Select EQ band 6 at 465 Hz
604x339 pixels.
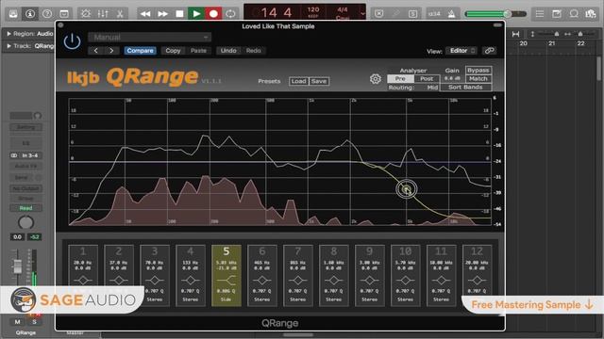262,275
